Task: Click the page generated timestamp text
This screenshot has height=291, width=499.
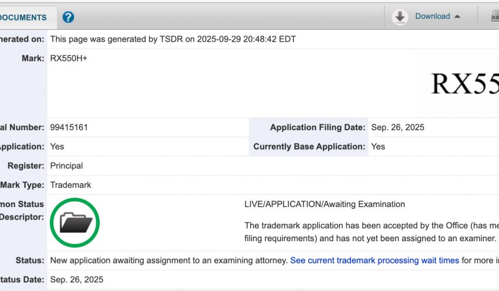Action: pyautogui.click(x=173, y=39)
